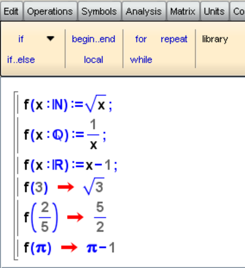Image resolution: width=245 pixels, height=268 pixels.
Task: Insert an if statement
Action: [21, 39]
